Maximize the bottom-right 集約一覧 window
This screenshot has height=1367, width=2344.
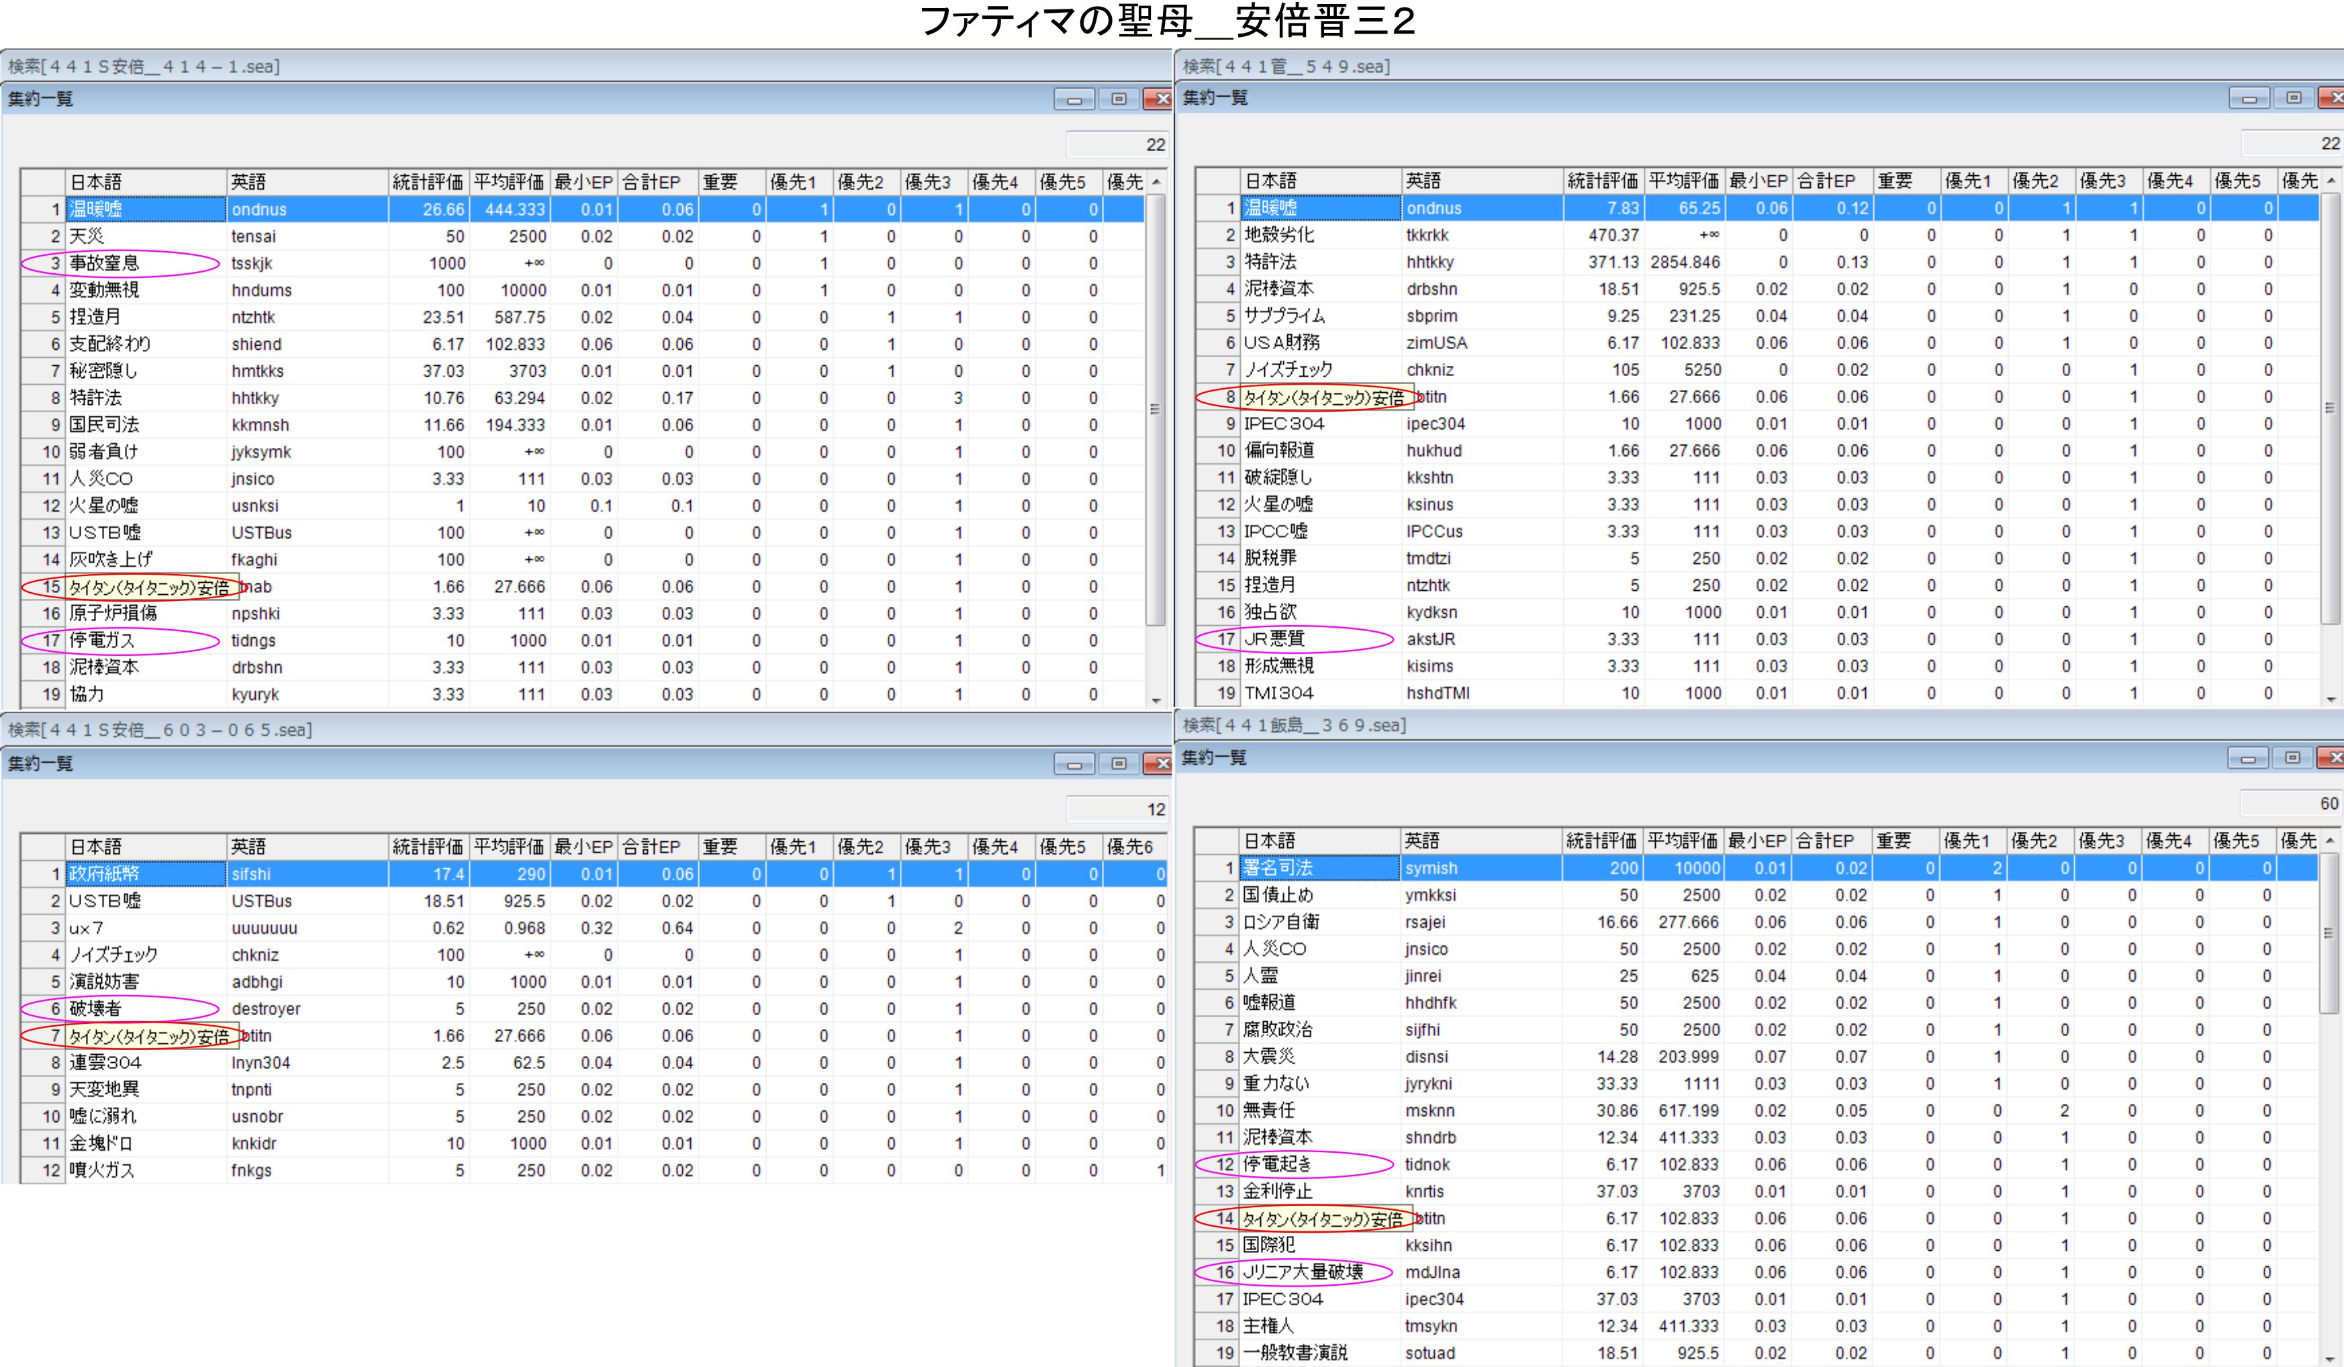(x=2292, y=759)
